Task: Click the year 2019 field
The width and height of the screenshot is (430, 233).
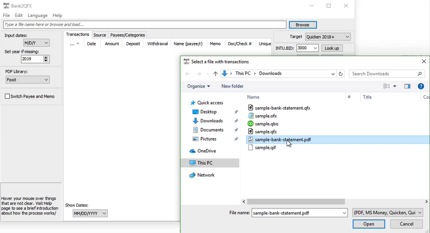Action: (x=32, y=59)
